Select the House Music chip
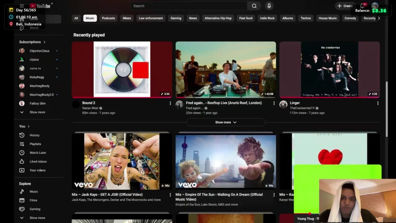The width and height of the screenshot is (396, 223). pyautogui.click(x=328, y=18)
